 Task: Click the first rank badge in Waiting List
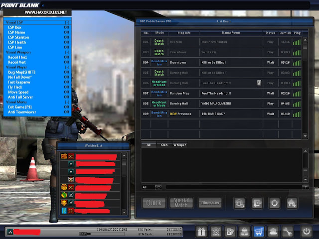click(x=64, y=156)
